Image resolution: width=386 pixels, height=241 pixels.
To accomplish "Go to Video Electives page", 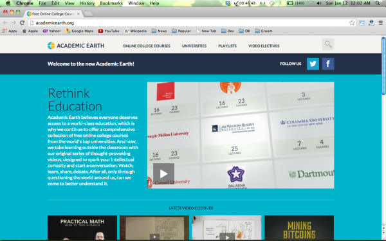I will pyautogui.click(x=264, y=46).
